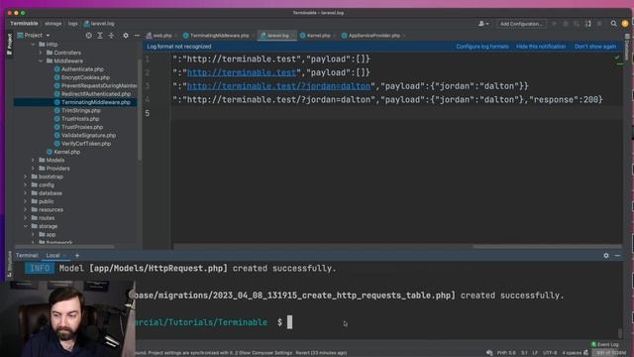Click the editor horizontal scrollbar
This screenshot has height=357, width=634.
click(547, 246)
